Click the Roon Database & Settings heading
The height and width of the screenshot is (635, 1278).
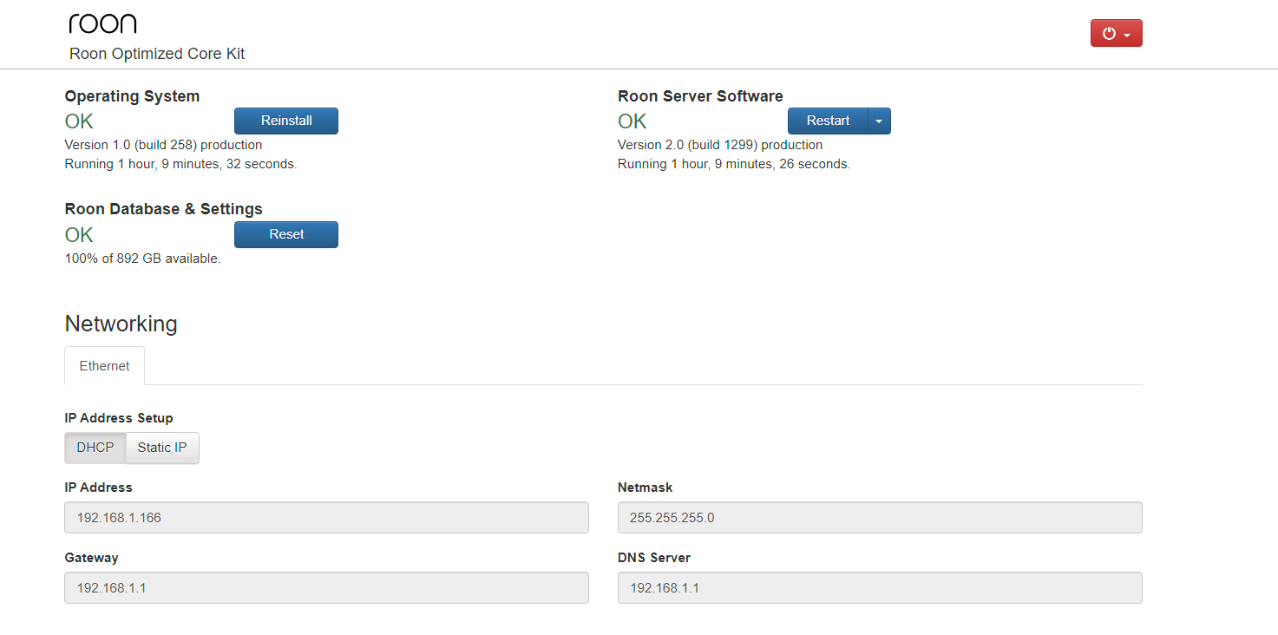[163, 209]
